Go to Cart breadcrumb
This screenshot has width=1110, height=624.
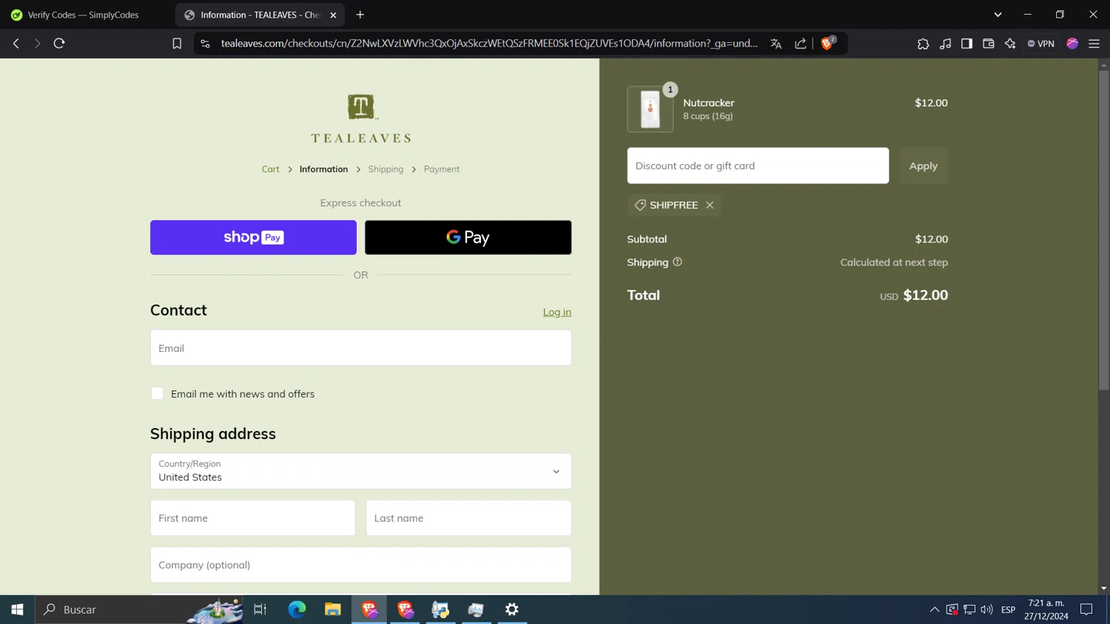coord(270,169)
